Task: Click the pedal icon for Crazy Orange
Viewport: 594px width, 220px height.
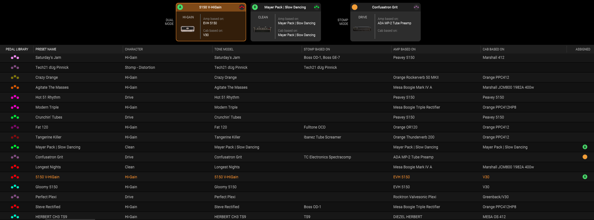Action: [x=15, y=77]
